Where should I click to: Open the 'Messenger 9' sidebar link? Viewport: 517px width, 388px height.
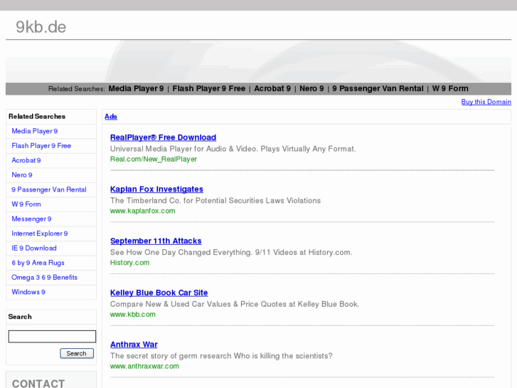(x=31, y=219)
